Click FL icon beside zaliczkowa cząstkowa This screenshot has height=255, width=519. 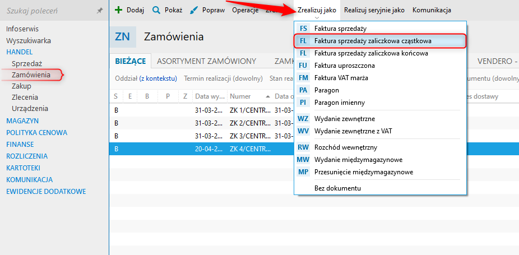[303, 41]
